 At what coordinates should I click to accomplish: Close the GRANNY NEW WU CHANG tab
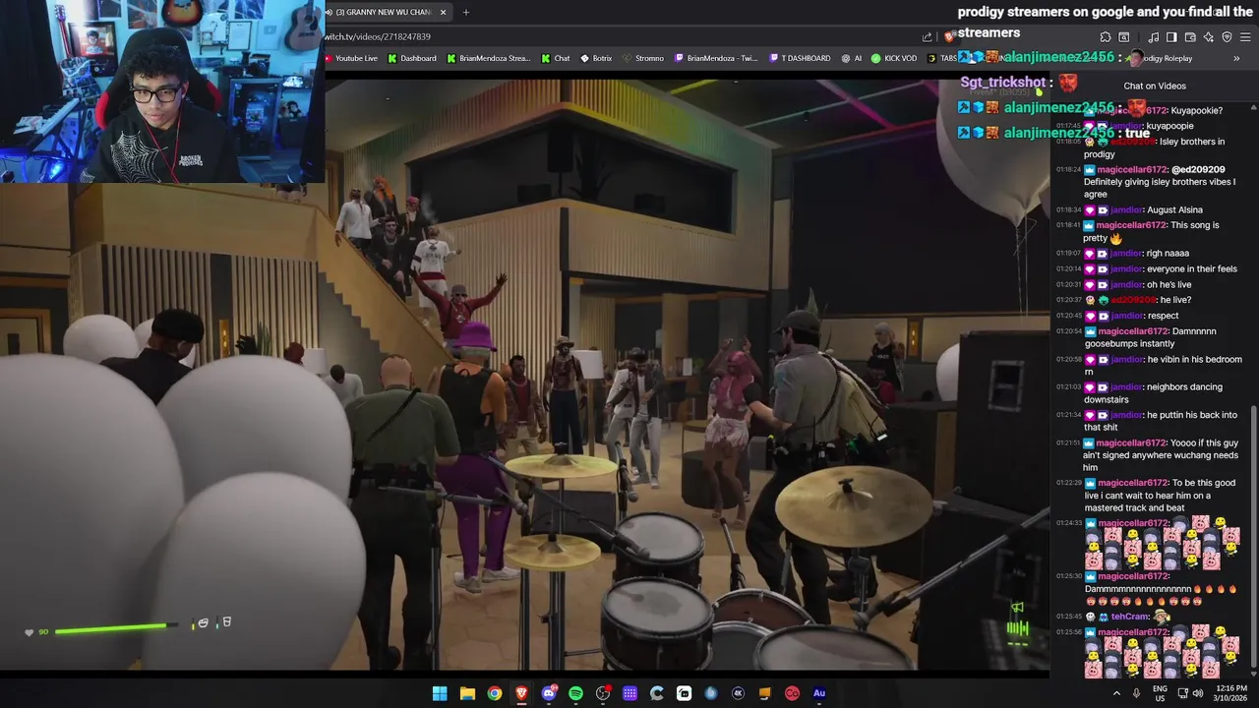tap(443, 12)
